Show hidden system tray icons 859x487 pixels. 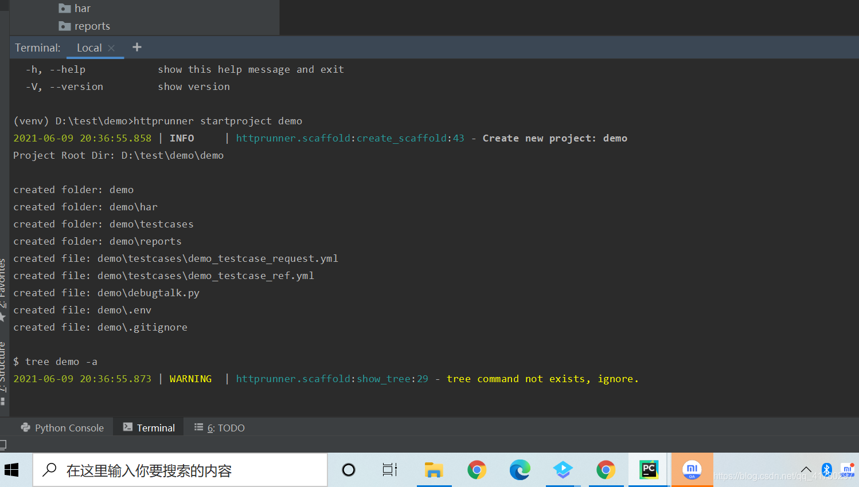[806, 470]
